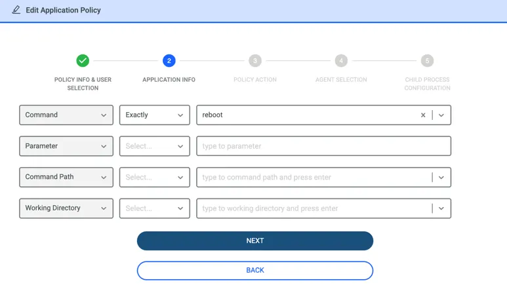This screenshot has height=308, width=507.
Task: Click the Policy Action step label
Action: [x=255, y=79]
